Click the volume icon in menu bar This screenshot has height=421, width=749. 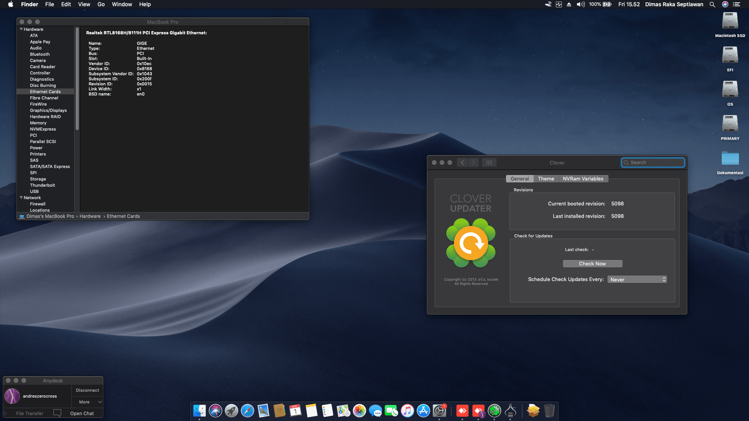click(581, 4)
